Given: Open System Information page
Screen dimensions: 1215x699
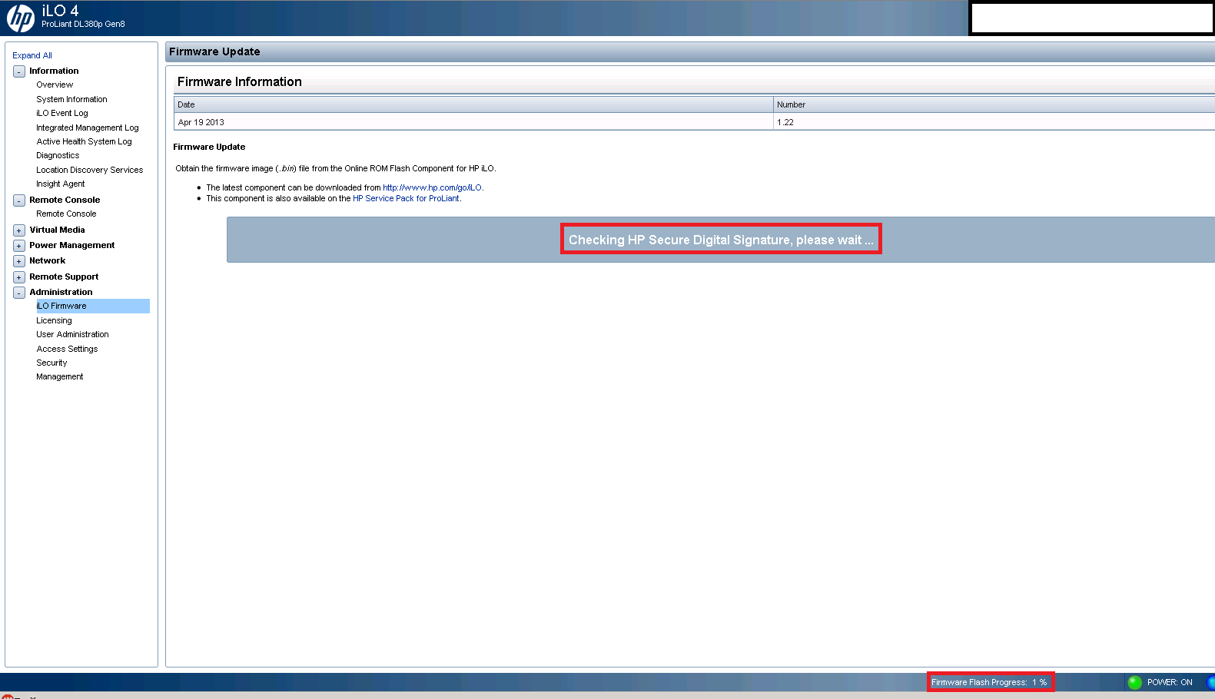Looking at the screenshot, I should click(x=71, y=99).
